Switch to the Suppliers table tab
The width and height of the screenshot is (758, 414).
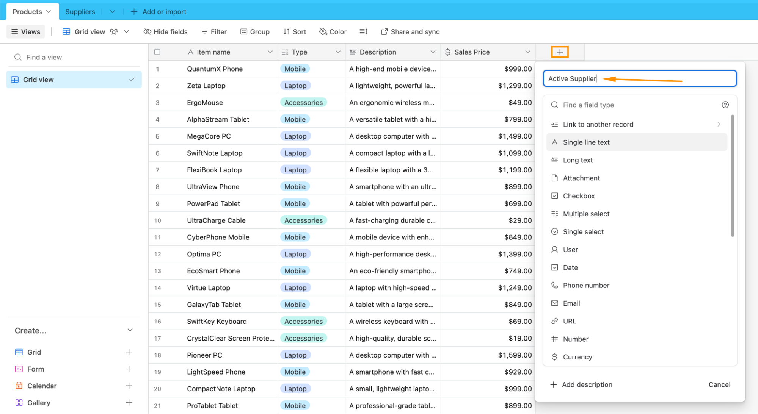[80, 12]
